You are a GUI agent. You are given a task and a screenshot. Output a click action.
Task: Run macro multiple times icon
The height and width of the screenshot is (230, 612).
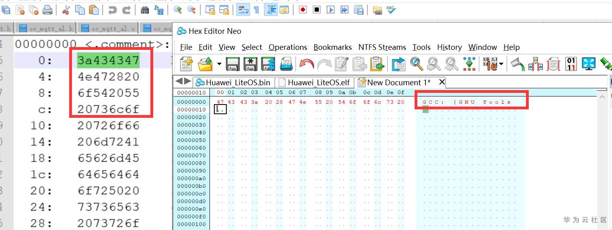coord(345,10)
